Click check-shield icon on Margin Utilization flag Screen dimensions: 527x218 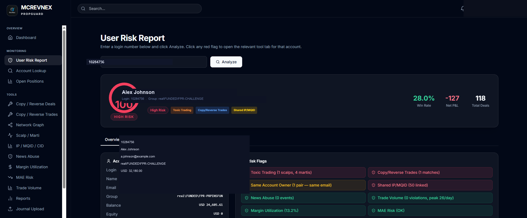tap(247, 211)
